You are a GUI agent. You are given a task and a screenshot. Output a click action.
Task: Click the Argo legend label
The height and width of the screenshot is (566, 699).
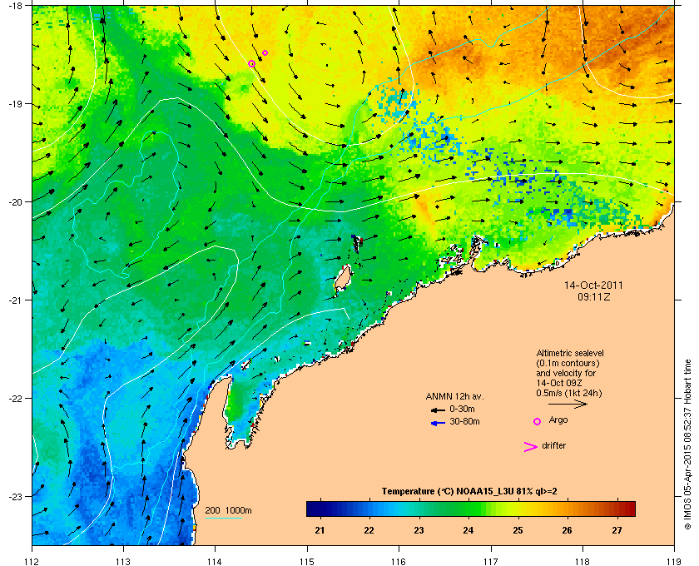click(558, 420)
